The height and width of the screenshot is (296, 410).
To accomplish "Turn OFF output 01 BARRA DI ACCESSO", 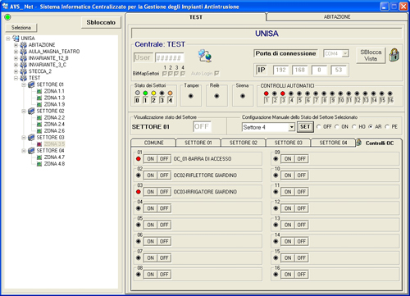I will (164, 159).
